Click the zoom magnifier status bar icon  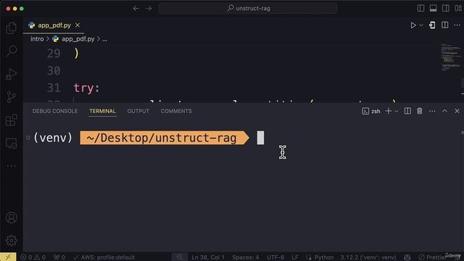pyautogui.click(x=180, y=257)
